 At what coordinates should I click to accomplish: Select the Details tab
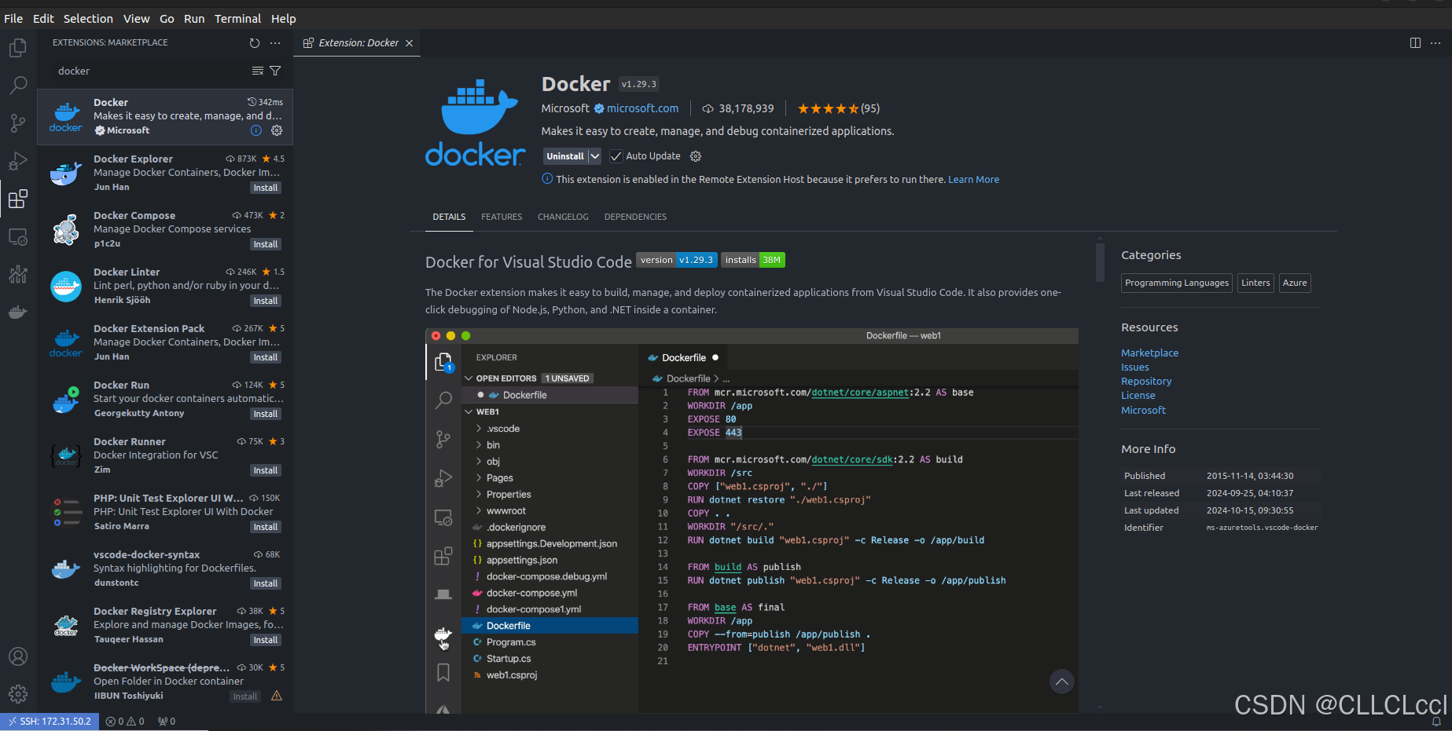[449, 217]
